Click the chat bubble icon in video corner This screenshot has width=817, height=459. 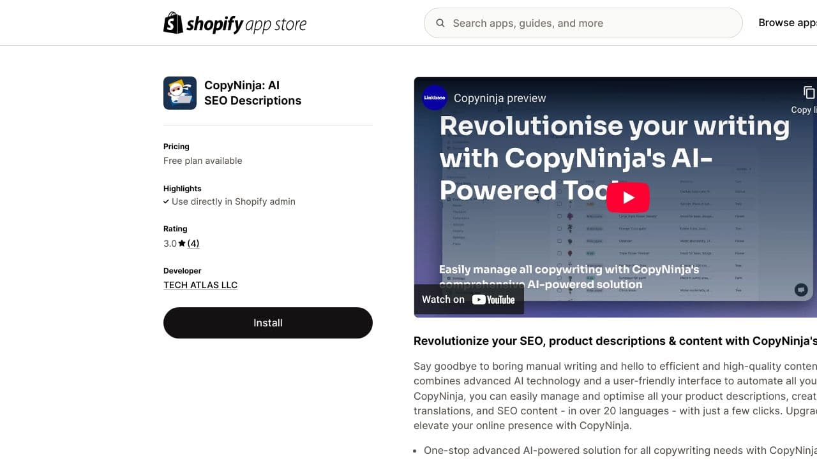coord(801,290)
